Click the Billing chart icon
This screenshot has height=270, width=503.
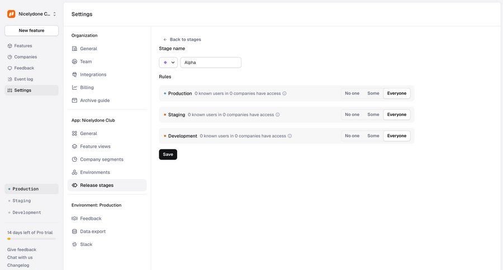74,88
